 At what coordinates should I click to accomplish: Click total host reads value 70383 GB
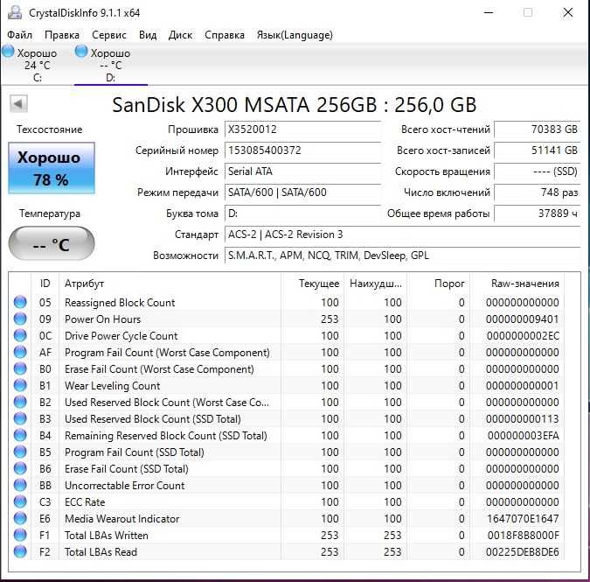point(538,130)
